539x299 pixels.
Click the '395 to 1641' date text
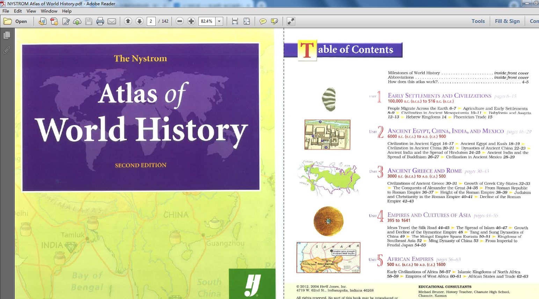point(399,221)
